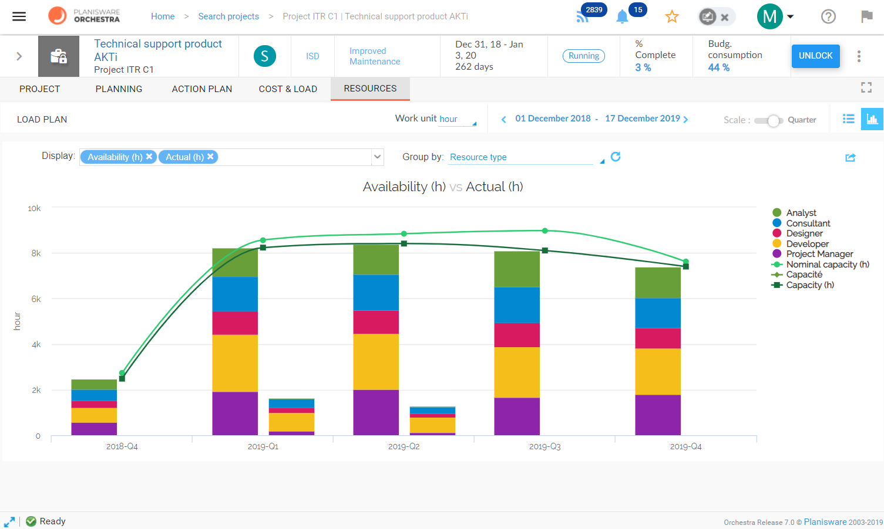Click the flag icon in header
The height and width of the screenshot is (529, 884).
(866, 16)
